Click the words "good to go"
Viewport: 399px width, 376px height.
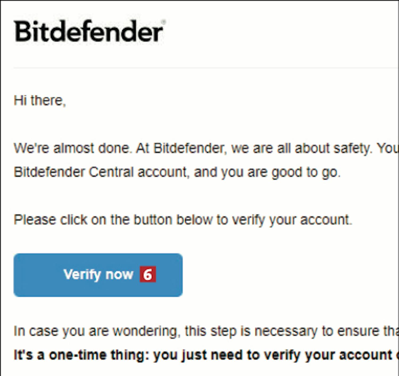pos(305,172)
